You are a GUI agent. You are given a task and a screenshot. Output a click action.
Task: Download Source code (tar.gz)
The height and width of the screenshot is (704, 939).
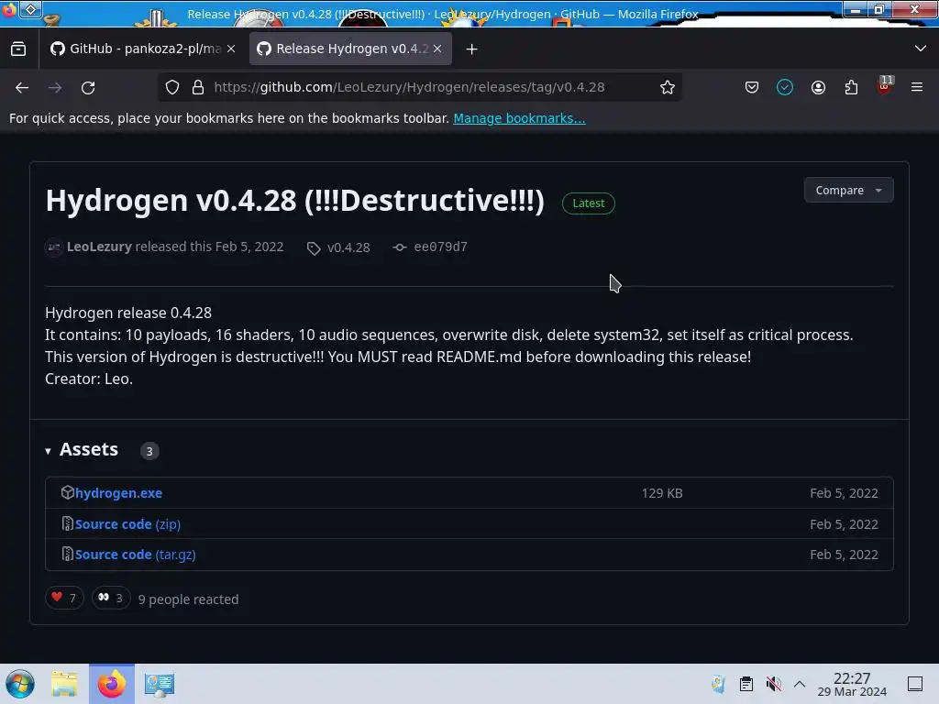pyautogui.click(x=136, y=555)
